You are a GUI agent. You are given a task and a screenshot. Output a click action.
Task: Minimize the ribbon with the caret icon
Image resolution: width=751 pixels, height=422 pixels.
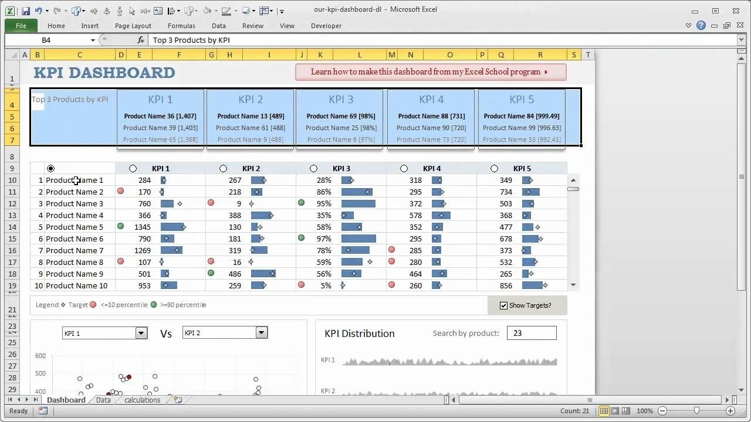[x=689, y=26]
